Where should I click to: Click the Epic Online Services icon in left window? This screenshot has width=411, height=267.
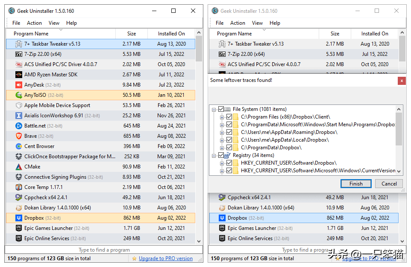pos(19,238)
